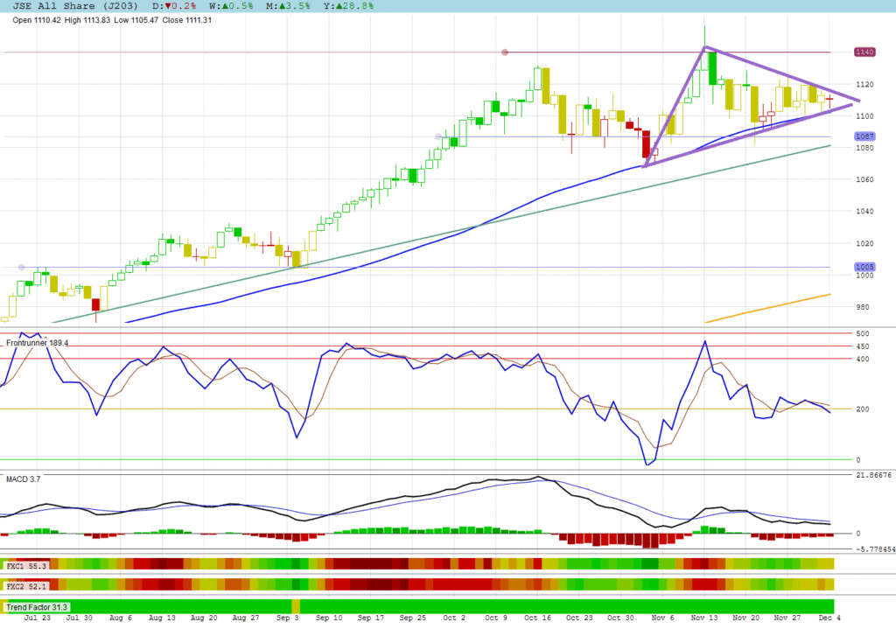Image resolution: width=896 pixels, height=643 pixels.
Task: Click the grey anchor dot on the 1005 line
Action: [x=21, y=267]
